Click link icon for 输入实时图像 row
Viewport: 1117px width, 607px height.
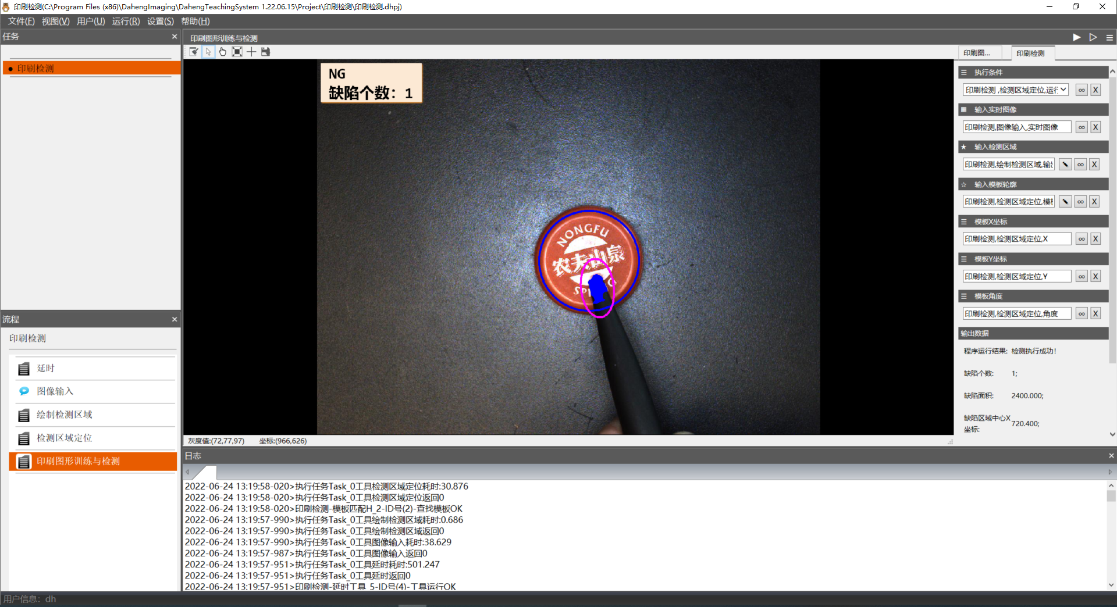pyautogui.click(x=1082, y=127)
